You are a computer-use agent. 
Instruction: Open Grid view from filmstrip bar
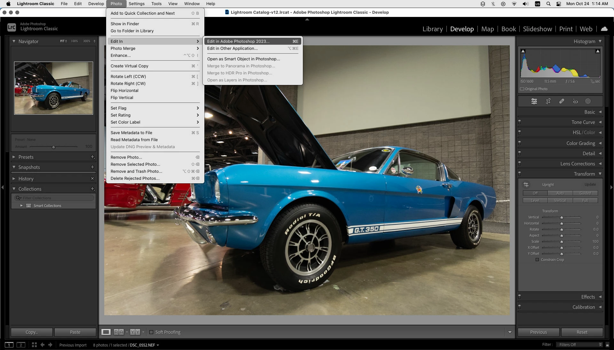click(34, 345)
